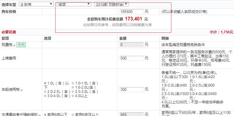Screen dimensions: 234x116
Task: Select the 1.6-2.0L(含) radio option
Action: click(x=73, y=87)
